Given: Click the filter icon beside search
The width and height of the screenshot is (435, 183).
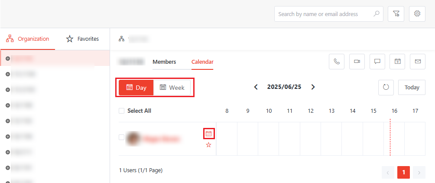Looking at the screenshot, I should coord(396,14).
